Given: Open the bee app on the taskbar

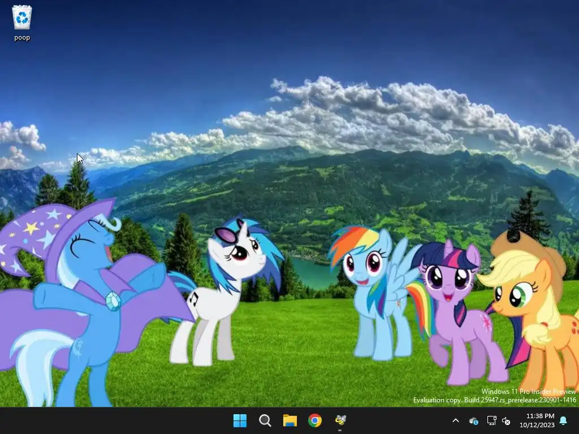Looking at the screenshot, I should [x=340, y=420].
